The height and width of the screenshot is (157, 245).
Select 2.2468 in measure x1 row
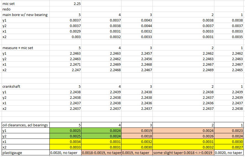click(x=137, y=65)
